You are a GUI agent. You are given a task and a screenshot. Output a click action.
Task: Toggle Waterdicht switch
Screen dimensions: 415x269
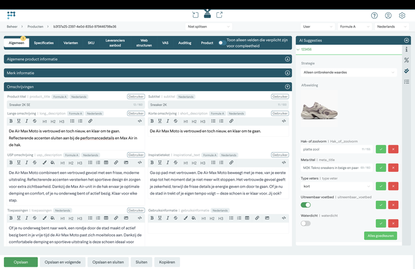(305, 224)
